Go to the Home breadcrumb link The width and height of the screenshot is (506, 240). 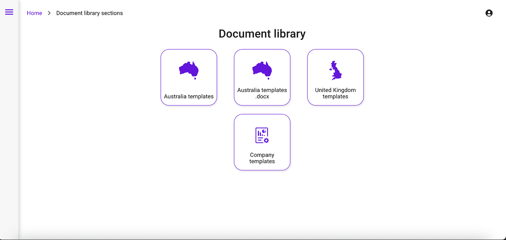(x=35, y=13)
